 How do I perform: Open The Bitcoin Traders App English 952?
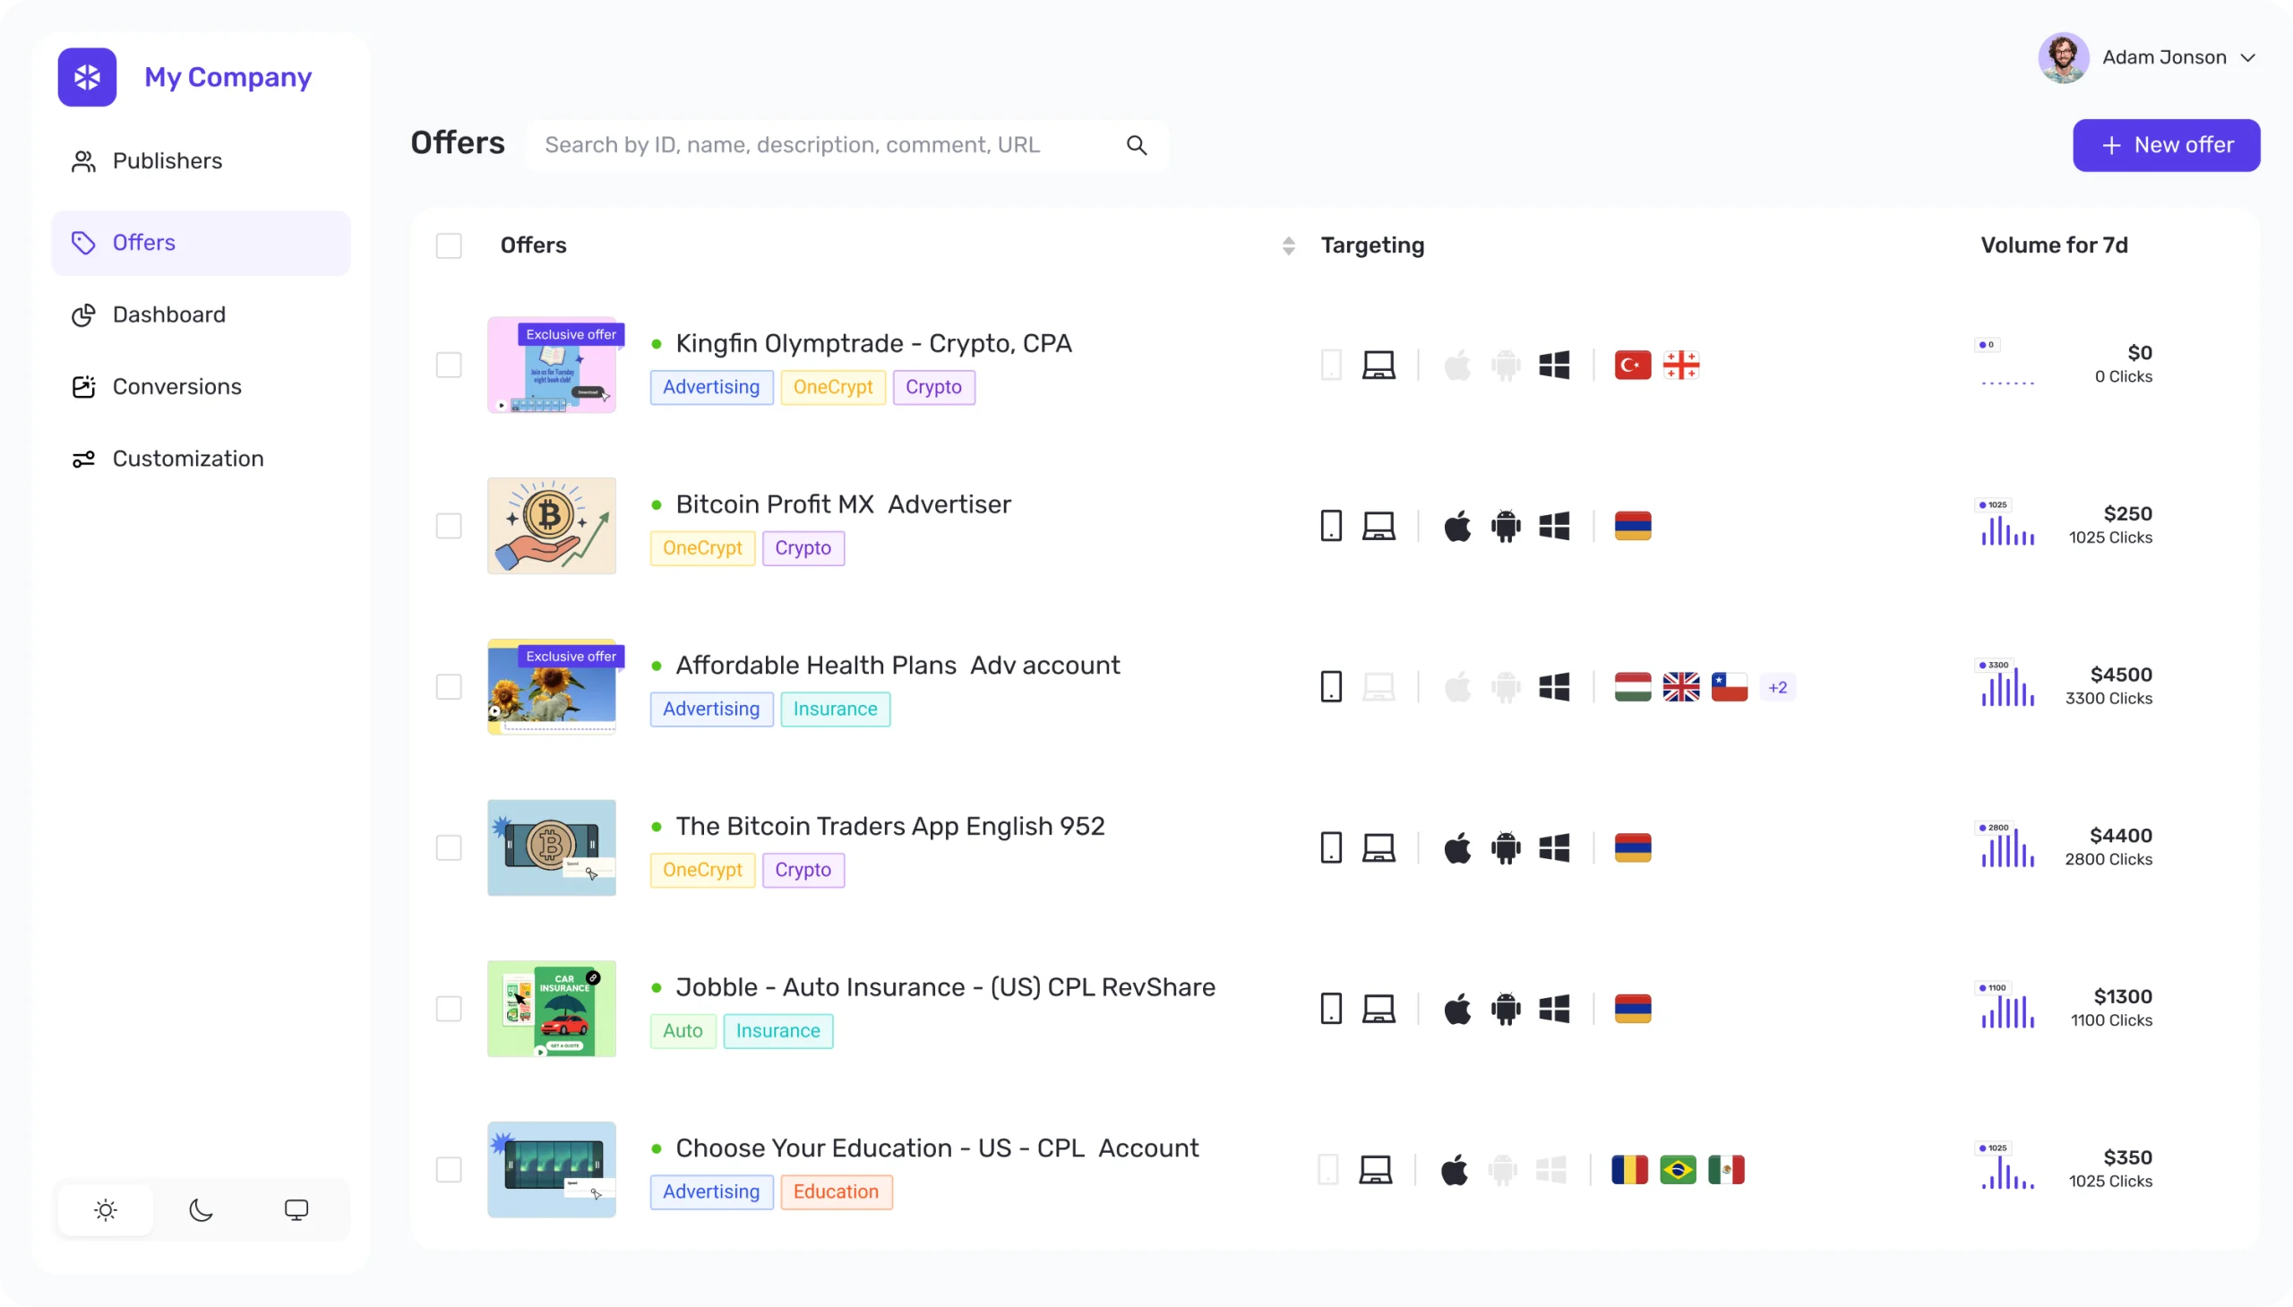pos(890,826)
